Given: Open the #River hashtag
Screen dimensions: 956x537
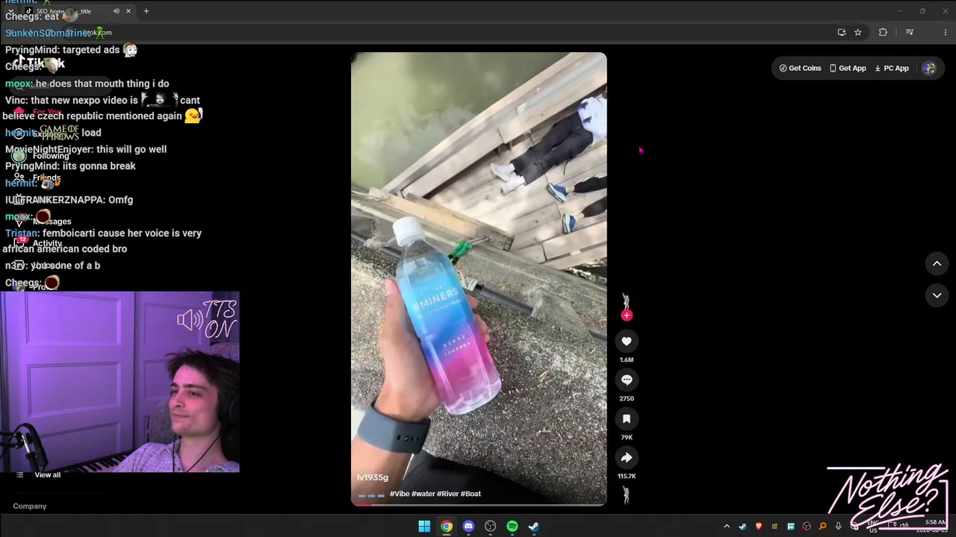Looking at the screenshot, I should [447, 494].
